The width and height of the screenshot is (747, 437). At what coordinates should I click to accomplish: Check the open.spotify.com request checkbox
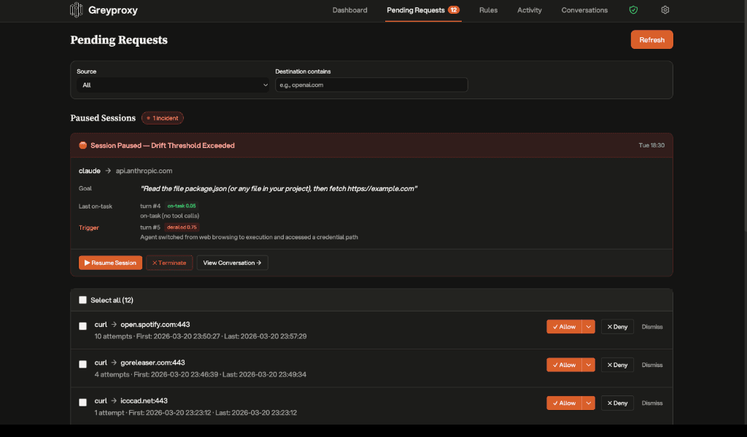click(82, 326)
